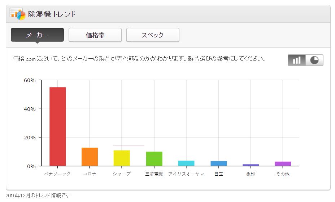Click the 20% y-axis label
The width and height of the screenshot is (335, 202).
[30, 138]
